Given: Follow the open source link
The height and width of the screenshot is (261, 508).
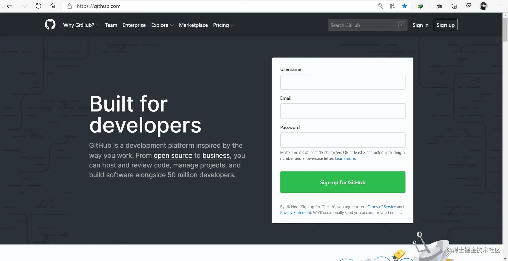Looking at the screenshot, I should [x=173, y=156].
